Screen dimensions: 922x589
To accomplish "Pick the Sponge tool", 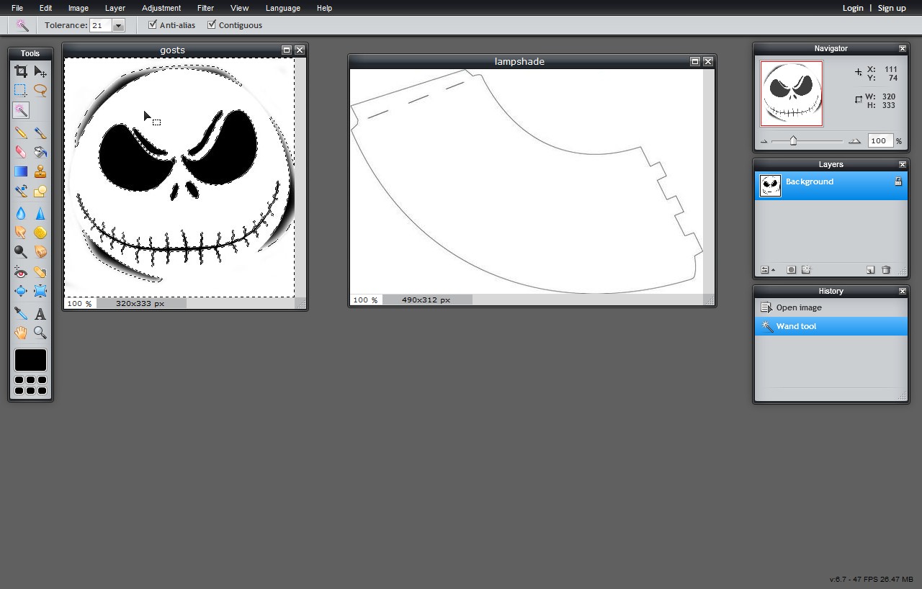I will (x=40, y=233).
